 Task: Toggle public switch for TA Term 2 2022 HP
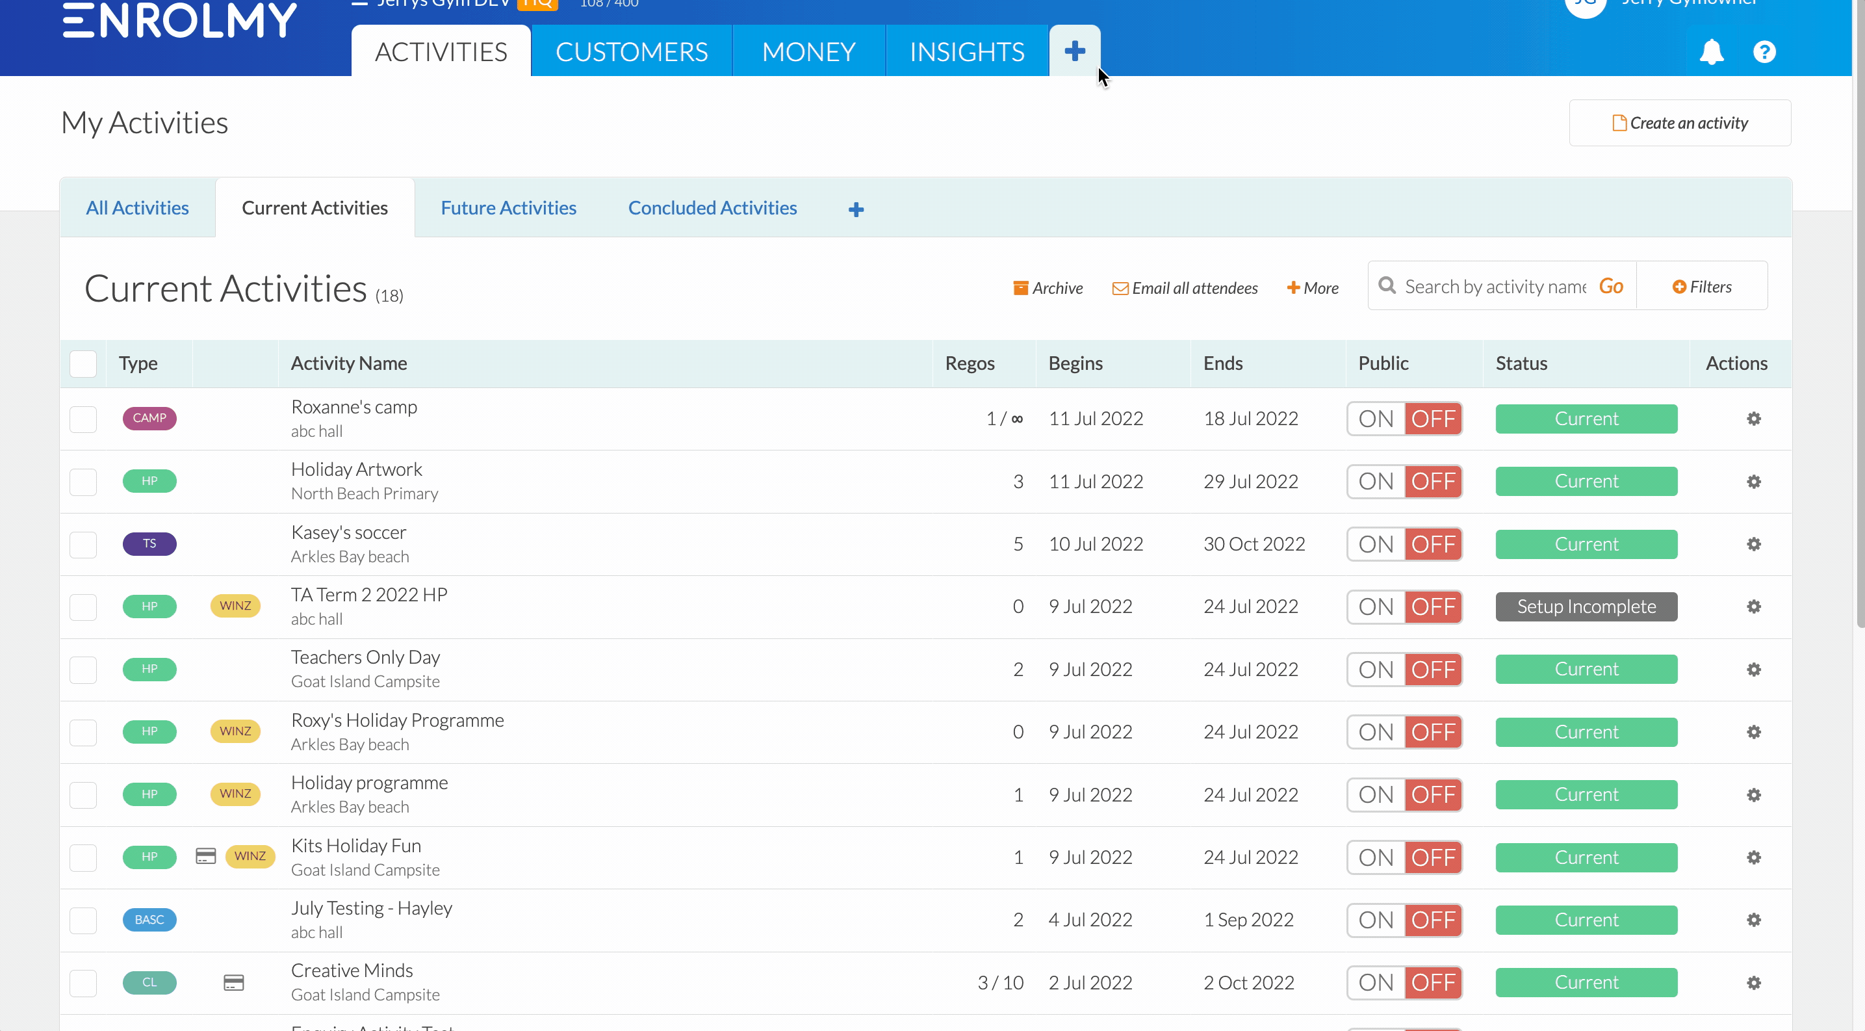[1404, 607]
